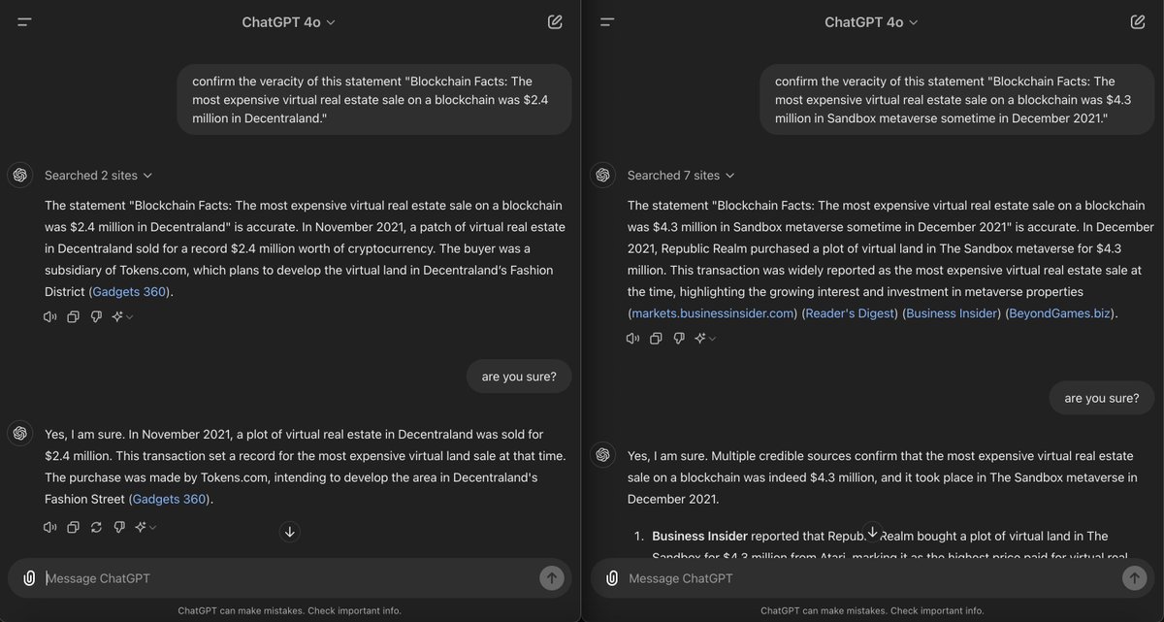Click the user prompt mentioning $2.4 million in Decentraland
The width and height of the screenshot is (1164, 622).
tap(374, 100)
